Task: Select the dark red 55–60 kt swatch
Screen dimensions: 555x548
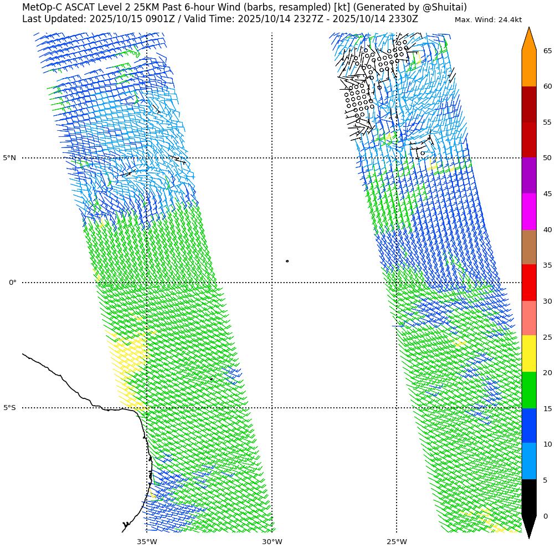Action: pyautogui.click(x=529, y=104)
